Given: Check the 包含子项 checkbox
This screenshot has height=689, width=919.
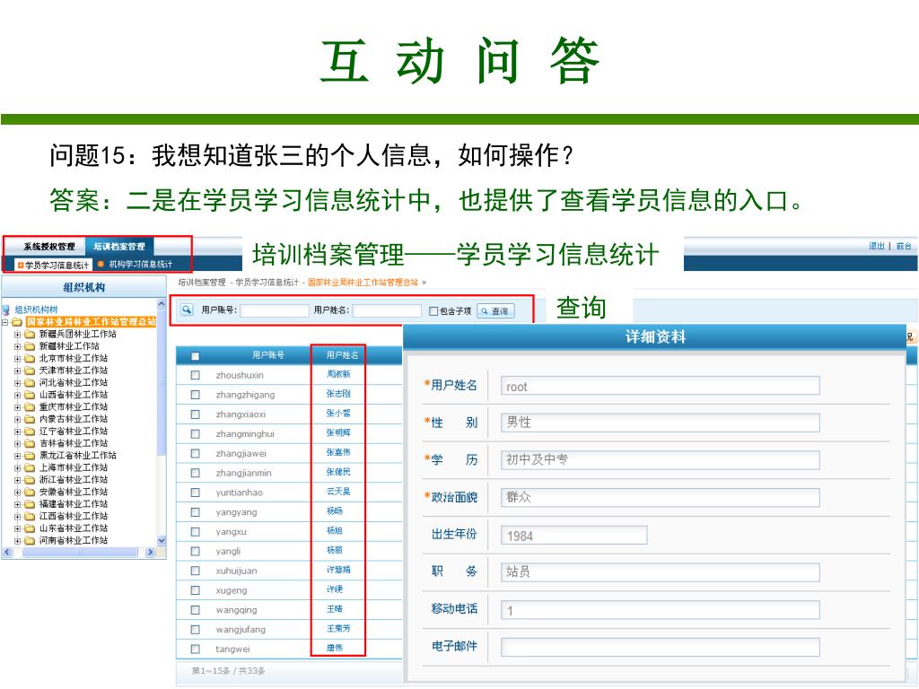Looking at the screenshot, I should pyautogui.click(x=433, y=311).
